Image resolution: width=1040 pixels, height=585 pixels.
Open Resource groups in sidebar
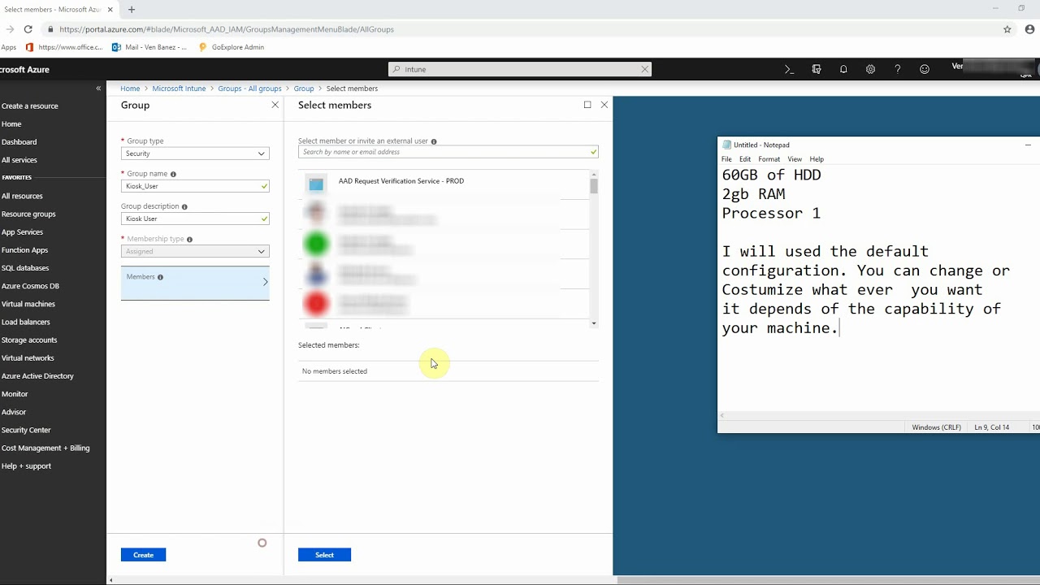pyautogui.click(x=28, y=214)
